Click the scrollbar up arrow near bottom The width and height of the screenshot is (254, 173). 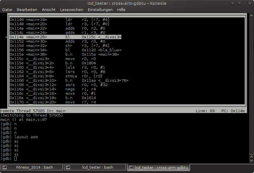(x=251, y=157)
